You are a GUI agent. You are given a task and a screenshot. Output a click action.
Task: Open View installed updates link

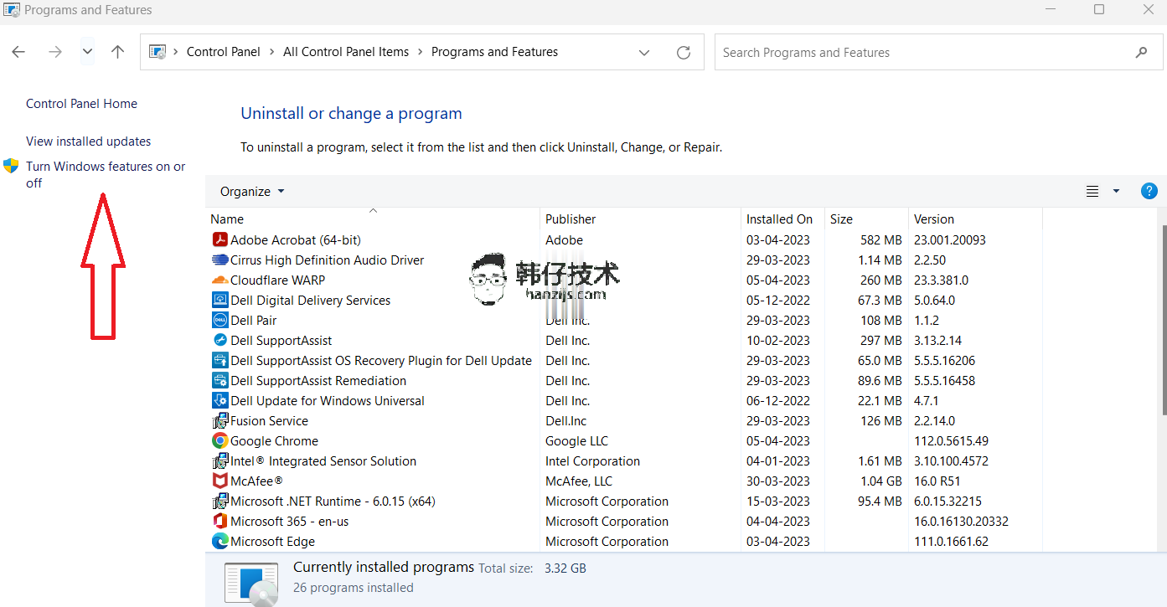[89, 141]
